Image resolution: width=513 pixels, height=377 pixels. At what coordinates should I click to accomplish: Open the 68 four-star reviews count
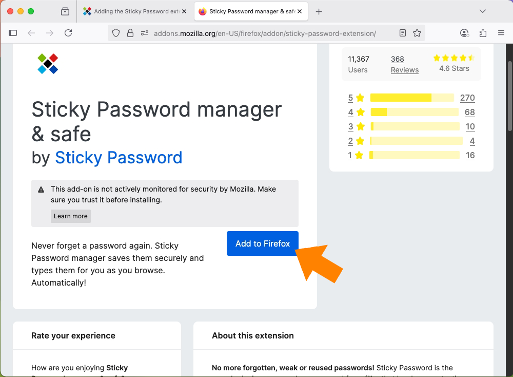click(469, 112)
